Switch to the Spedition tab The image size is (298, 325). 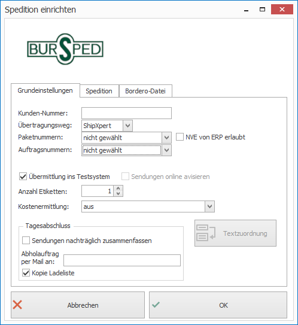(99, 91)
